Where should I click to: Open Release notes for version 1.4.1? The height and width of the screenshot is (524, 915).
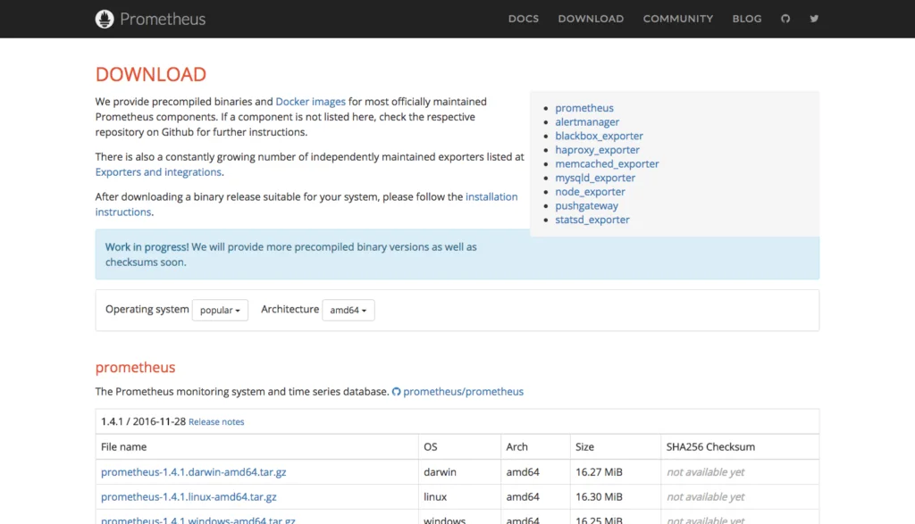coord(216,422)
